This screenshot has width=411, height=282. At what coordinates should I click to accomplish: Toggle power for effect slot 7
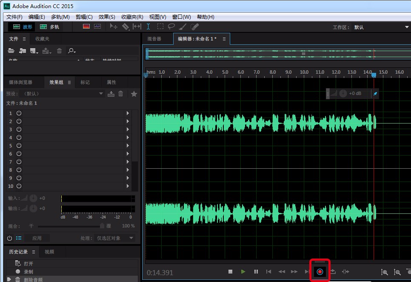pyautogui.click(x=19, y=161)
